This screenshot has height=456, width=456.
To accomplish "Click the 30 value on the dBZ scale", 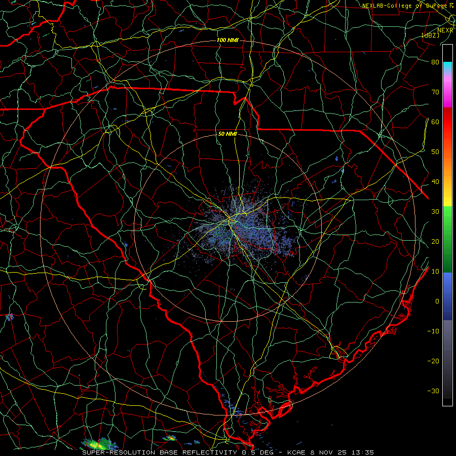I will [435, 212].
